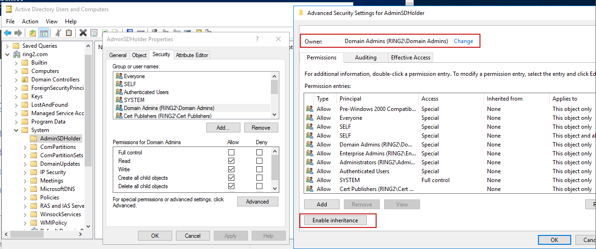Viewport: 596px width, 249px height.
Task: Collapse the System folder node
Action: [x=16, y=130]
